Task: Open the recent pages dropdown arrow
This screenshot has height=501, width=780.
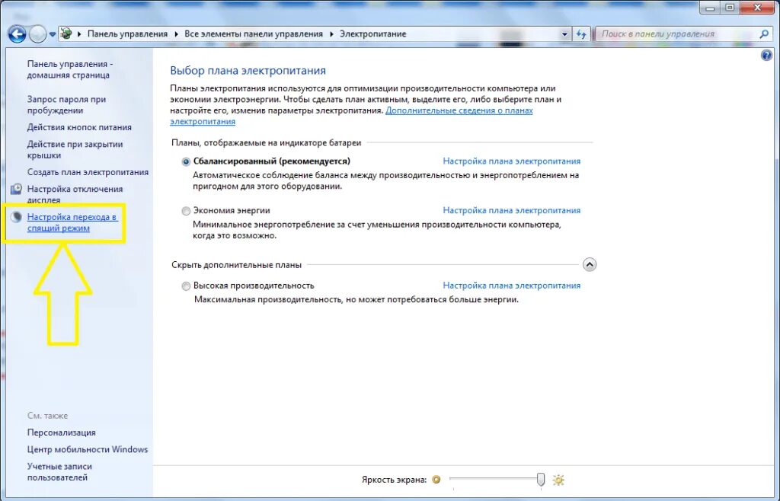Action: [53, 34]
